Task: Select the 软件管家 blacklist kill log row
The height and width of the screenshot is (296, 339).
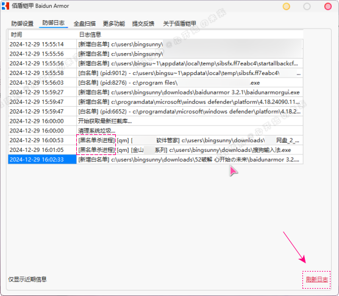Action: 155,140
